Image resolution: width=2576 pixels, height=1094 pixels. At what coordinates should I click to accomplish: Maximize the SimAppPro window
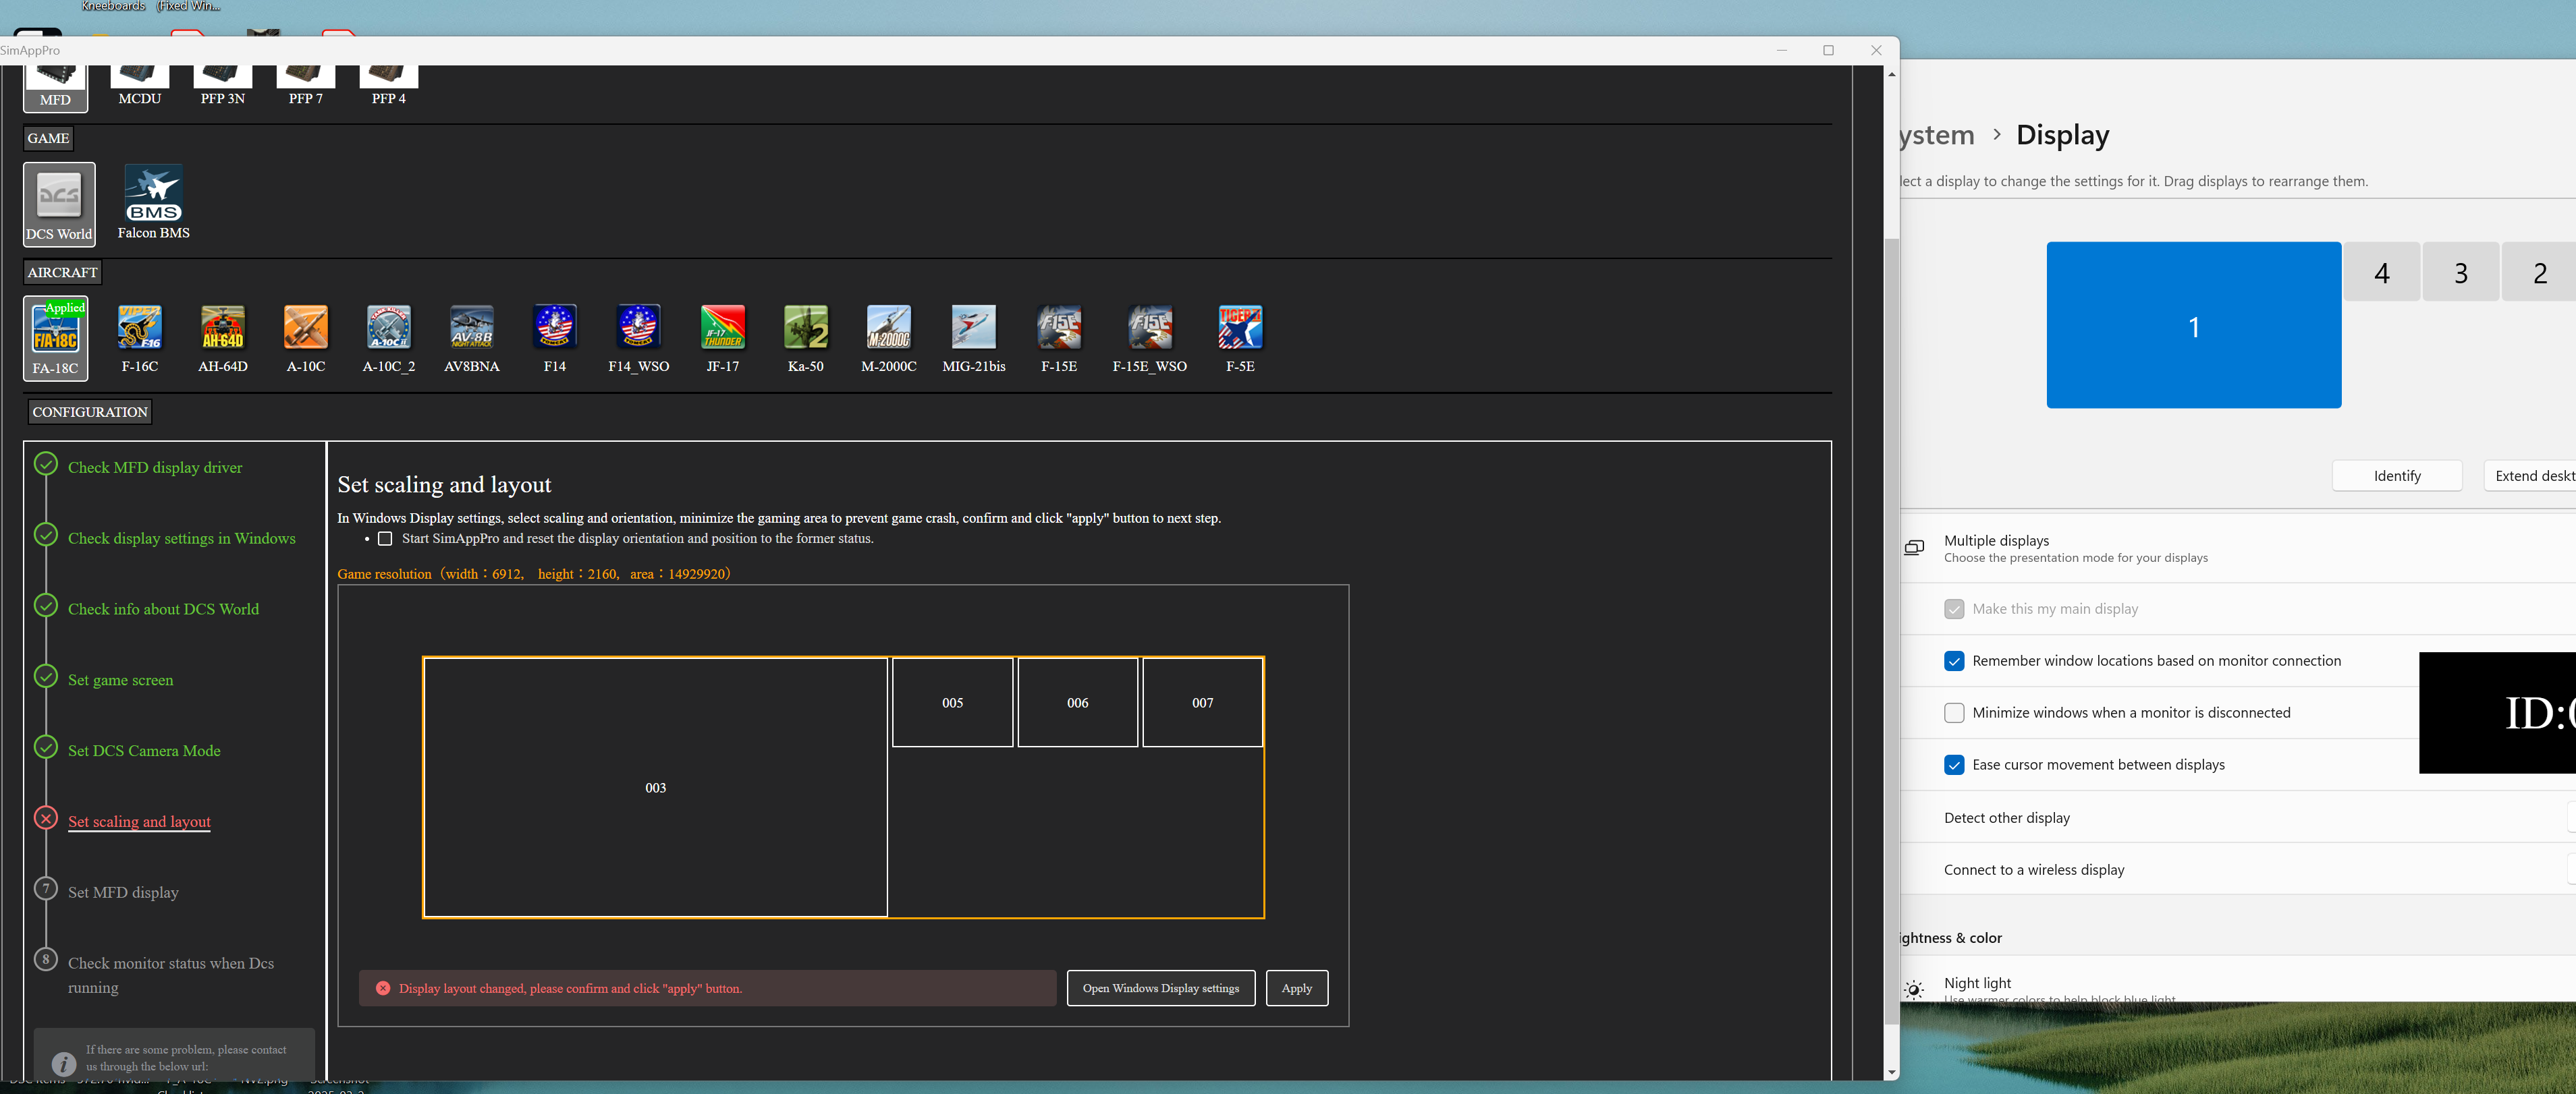(x=1828, y=51)
